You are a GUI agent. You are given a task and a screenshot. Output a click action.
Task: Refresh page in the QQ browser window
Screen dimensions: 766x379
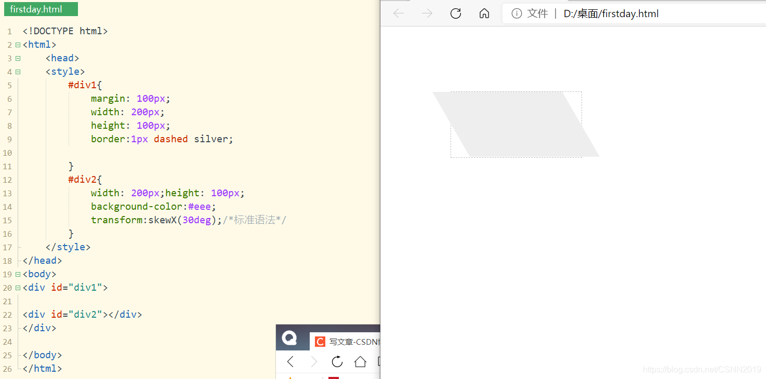click(x=337, y=362)
